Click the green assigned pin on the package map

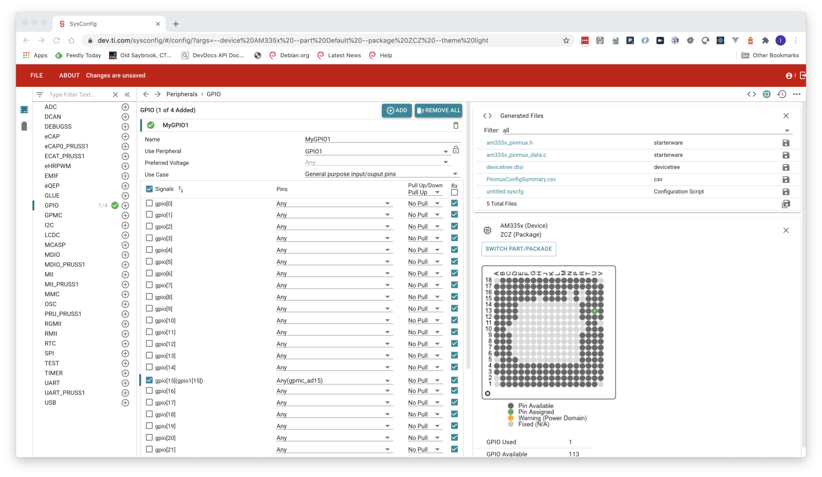(595, 311)
